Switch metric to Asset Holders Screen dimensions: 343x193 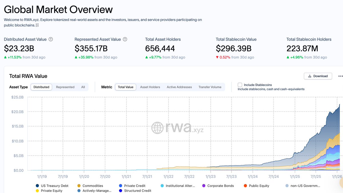tap(150, 87)
